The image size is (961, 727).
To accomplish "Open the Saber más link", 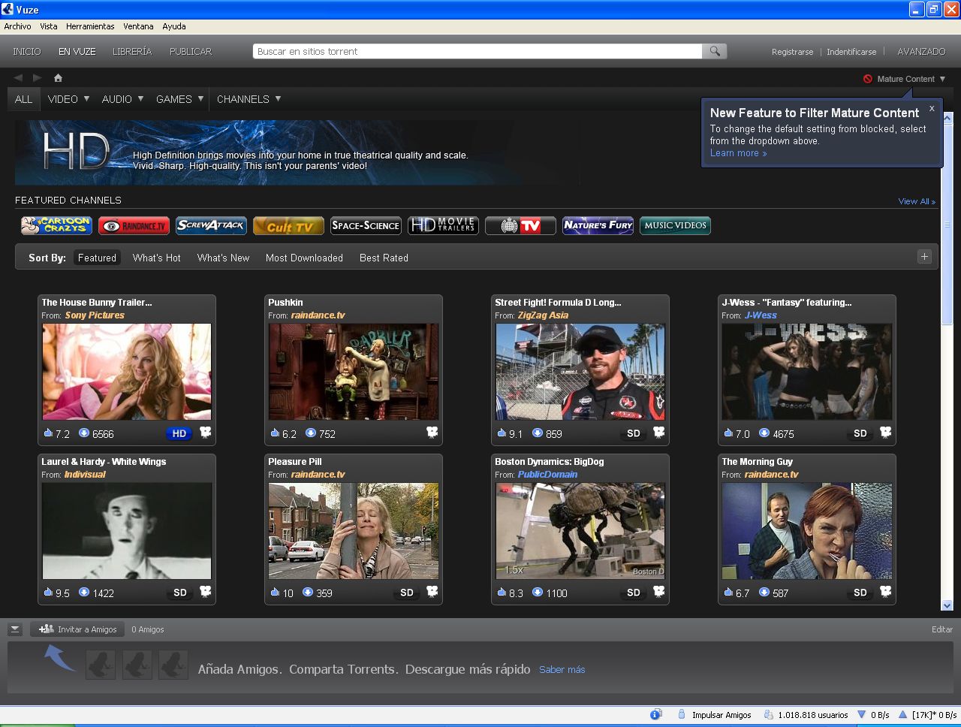I will click(x=562, y=669).
